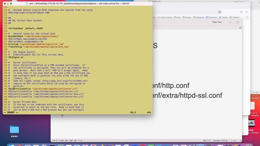Click the folder proxy icon in the terminal title
Screen dimensions: 260x146
[x=27, y=4]
